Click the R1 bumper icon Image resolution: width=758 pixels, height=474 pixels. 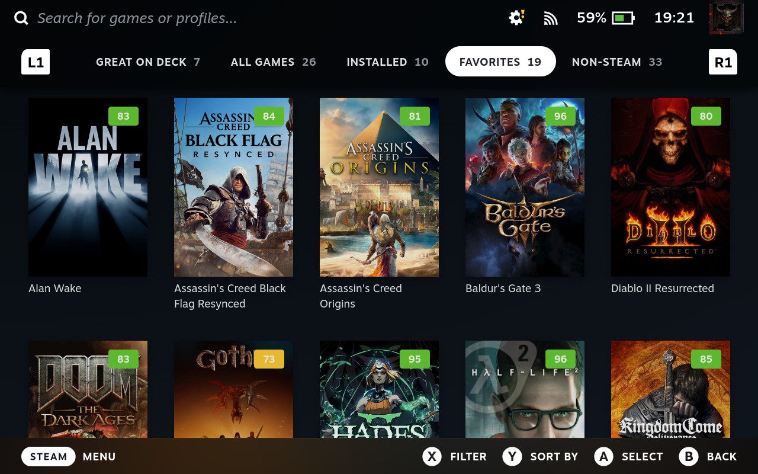[723, 62]
